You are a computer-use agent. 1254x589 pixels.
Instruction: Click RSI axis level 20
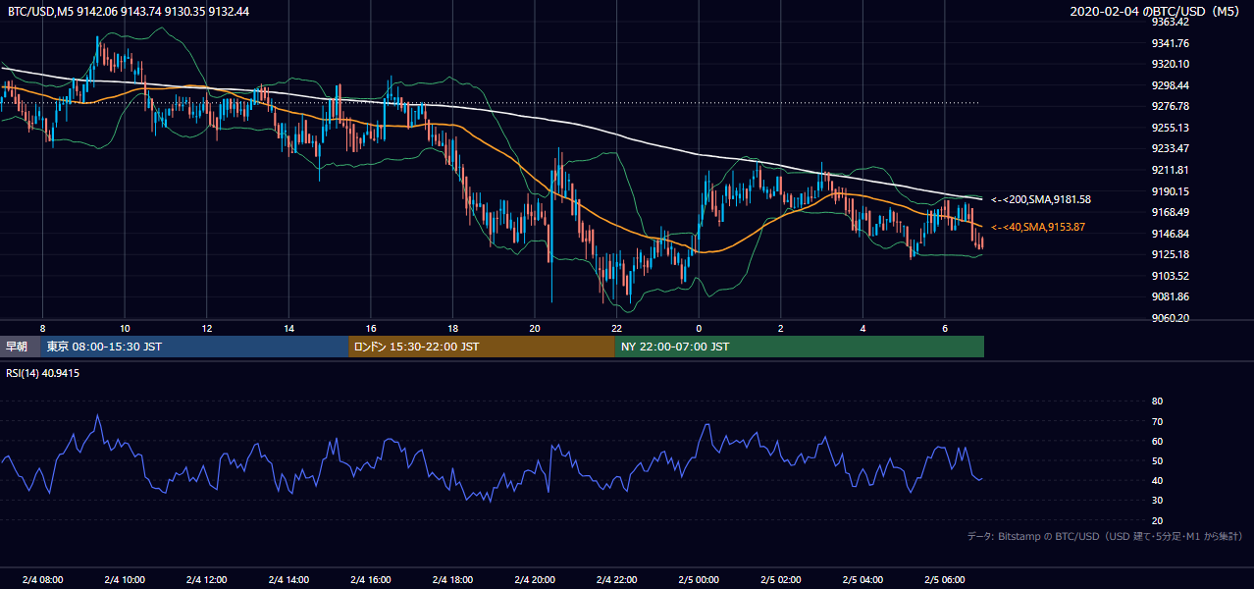1157,520
